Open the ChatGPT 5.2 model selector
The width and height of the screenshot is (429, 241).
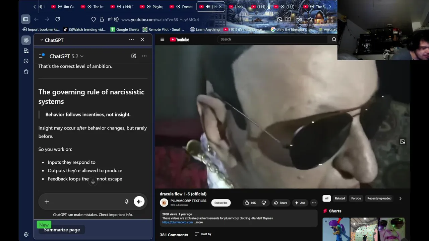tap(66, 56)
